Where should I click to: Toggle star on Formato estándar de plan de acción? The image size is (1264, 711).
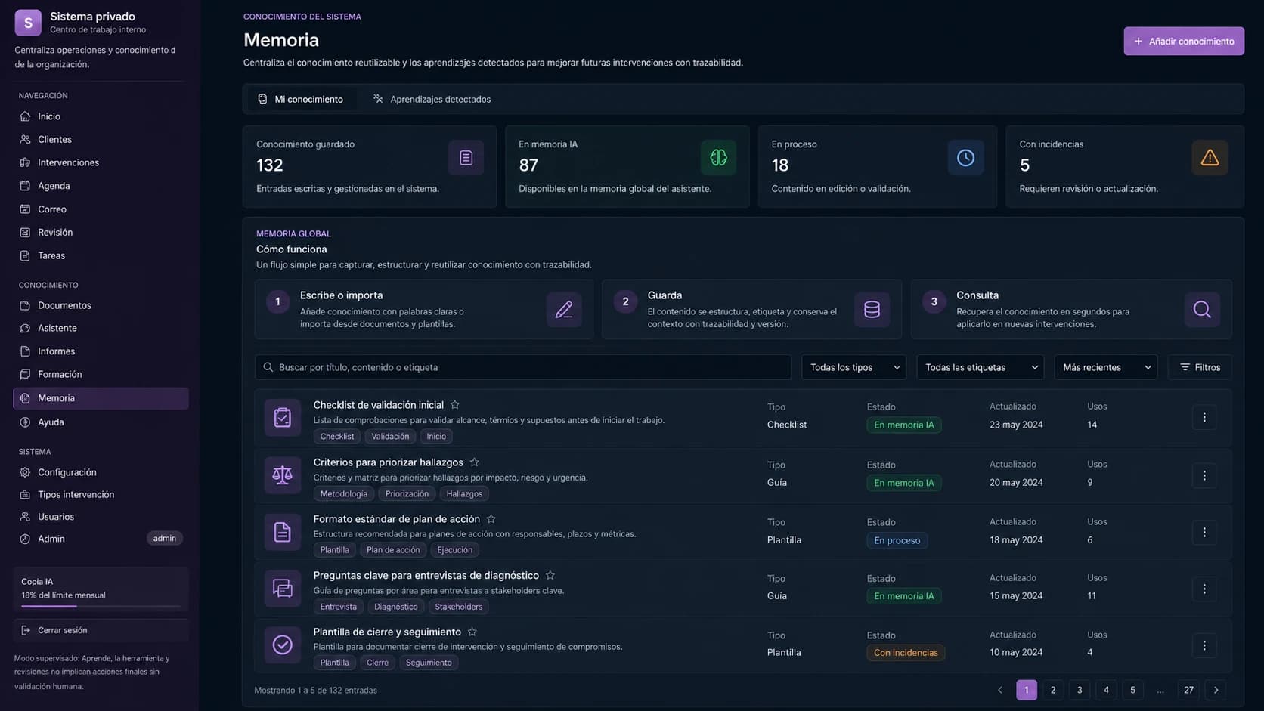pos(491,519)
